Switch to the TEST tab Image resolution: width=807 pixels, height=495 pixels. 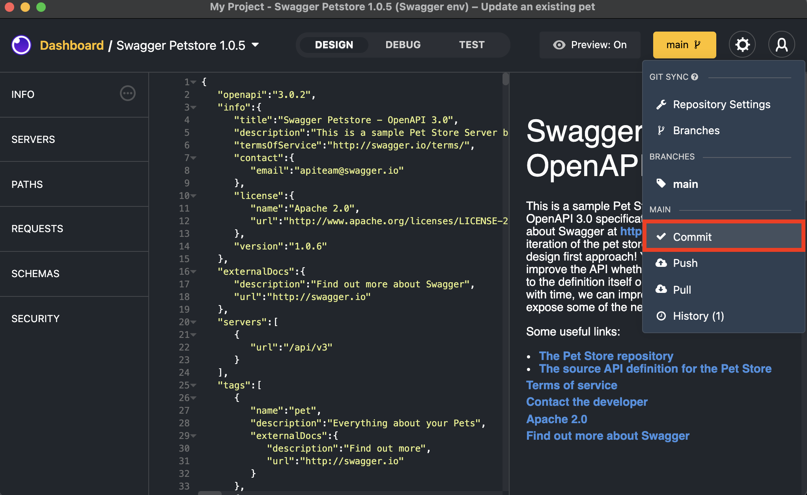point(471,45)
